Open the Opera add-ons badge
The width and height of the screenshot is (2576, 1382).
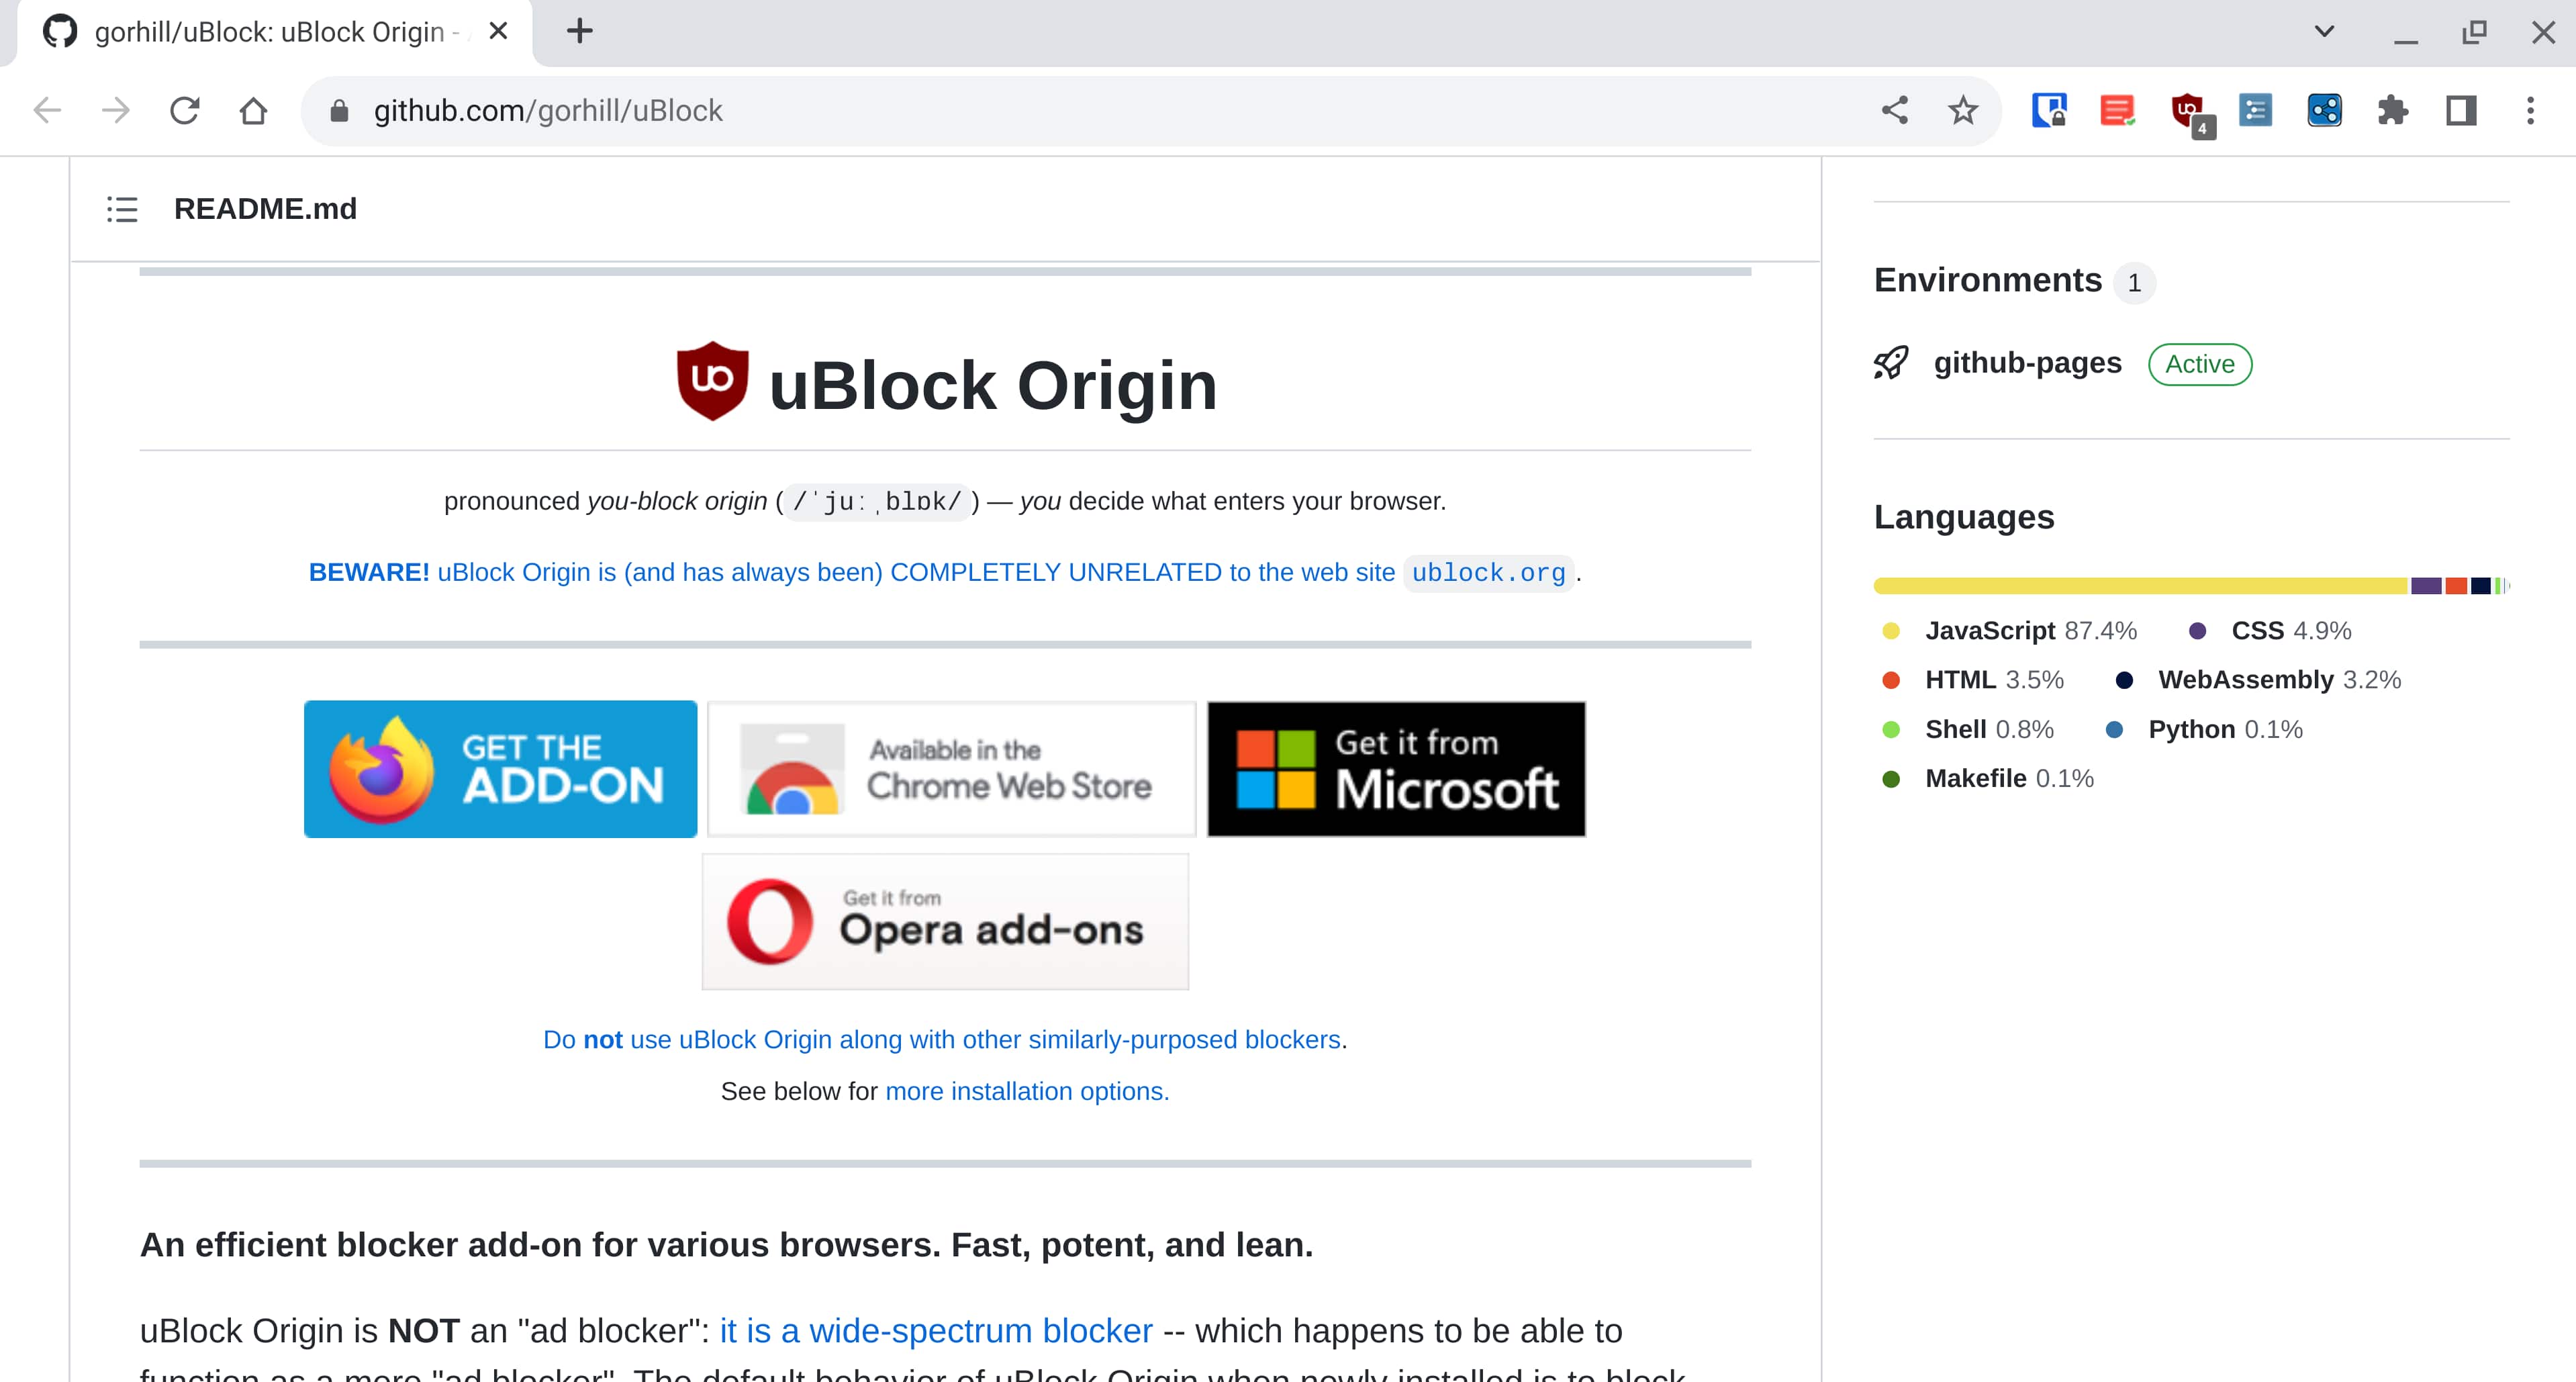point(945,922)
